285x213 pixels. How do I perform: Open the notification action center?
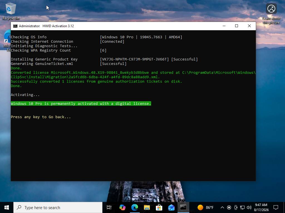(276, 207)
